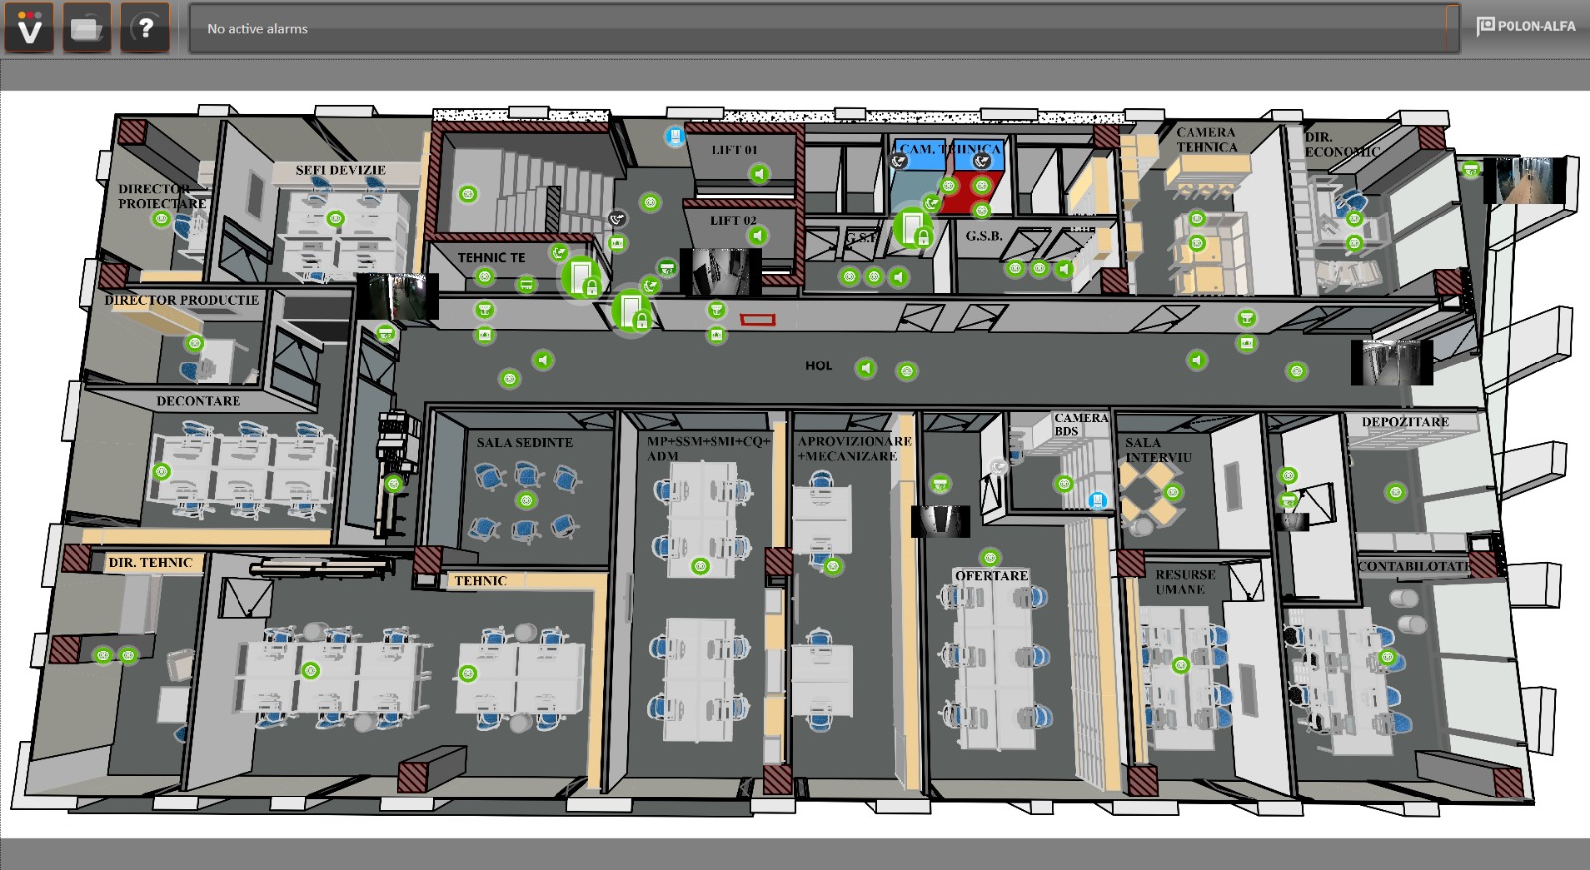Select the speaker icon in LIFT 01
The height and width of the screenshot is (870, 1590).
pos(759,174)
